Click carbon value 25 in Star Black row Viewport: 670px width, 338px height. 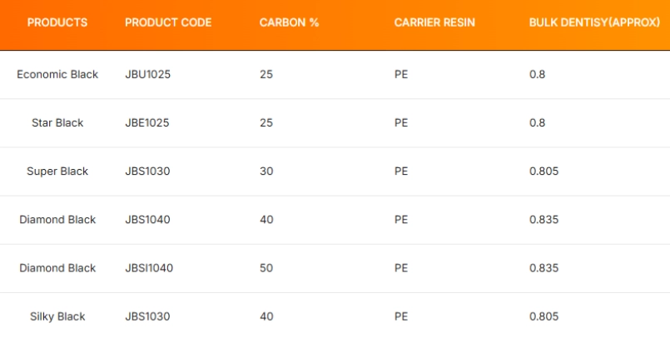(266, 123)
